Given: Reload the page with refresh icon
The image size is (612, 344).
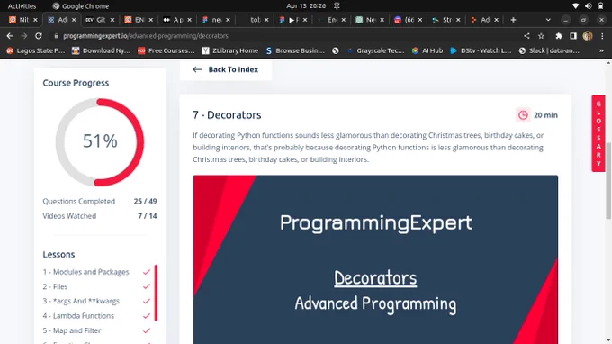Looking at the screenshot, I should click(x=38, y=36).
